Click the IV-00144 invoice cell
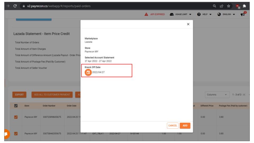 tap(134, 133)
